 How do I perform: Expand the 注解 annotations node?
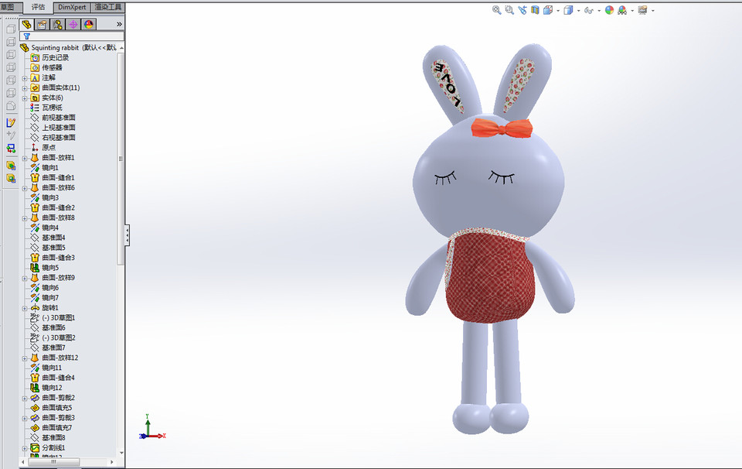24,77
